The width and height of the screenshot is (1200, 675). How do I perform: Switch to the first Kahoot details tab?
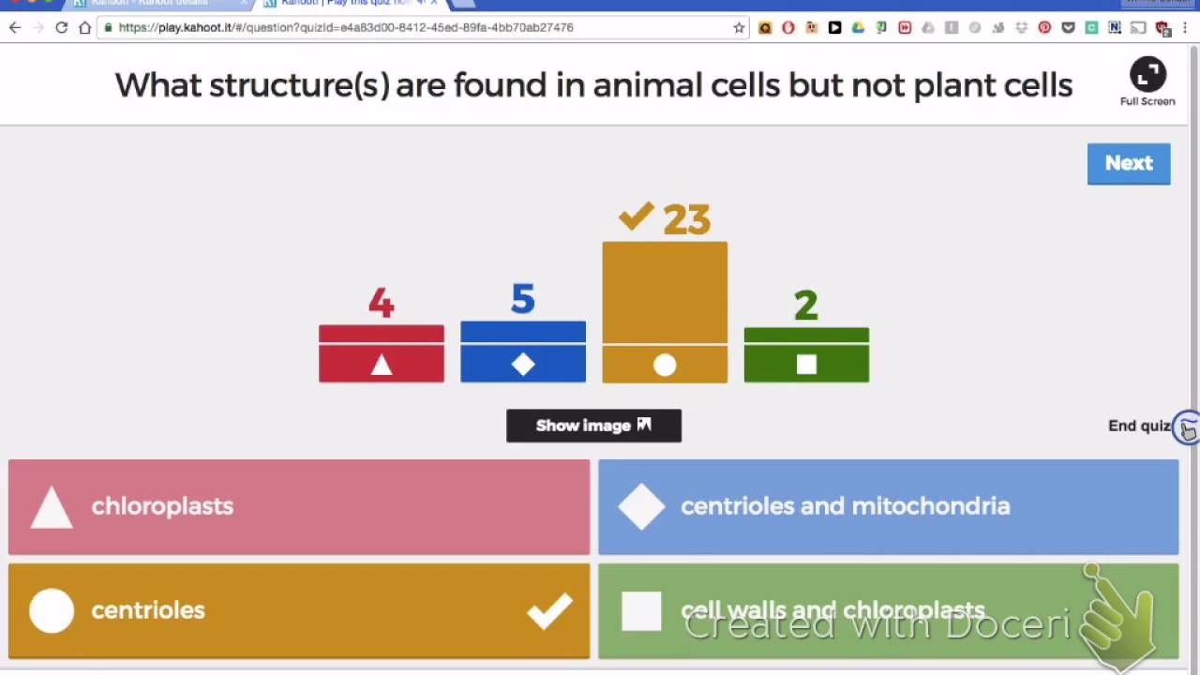pos(150,4)
